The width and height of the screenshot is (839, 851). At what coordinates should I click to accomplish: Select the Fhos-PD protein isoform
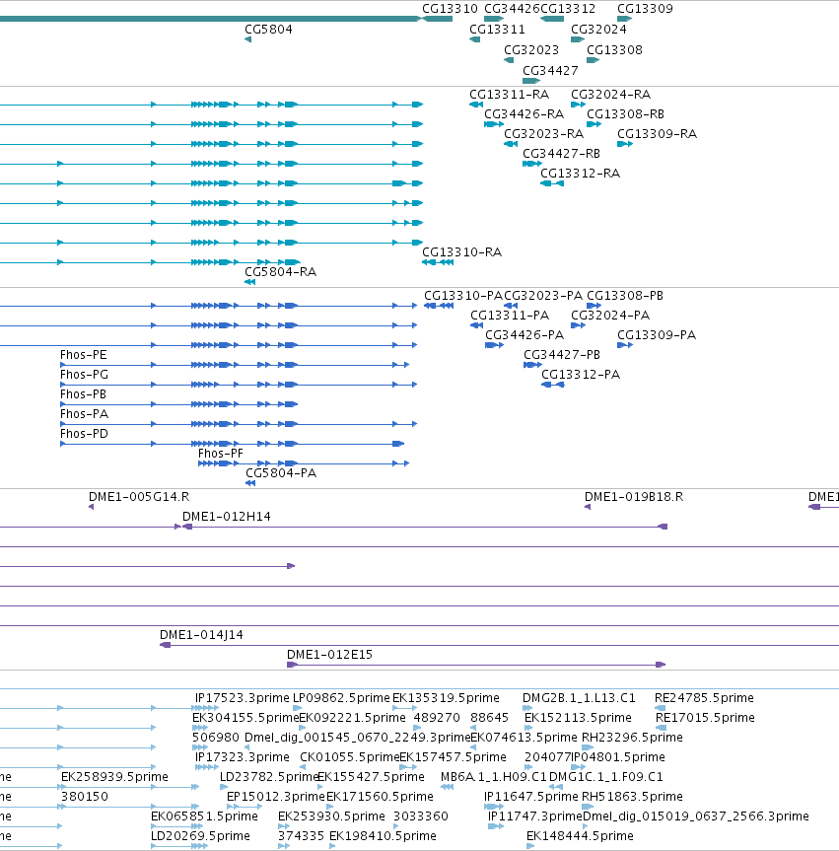tap(84, 434)
